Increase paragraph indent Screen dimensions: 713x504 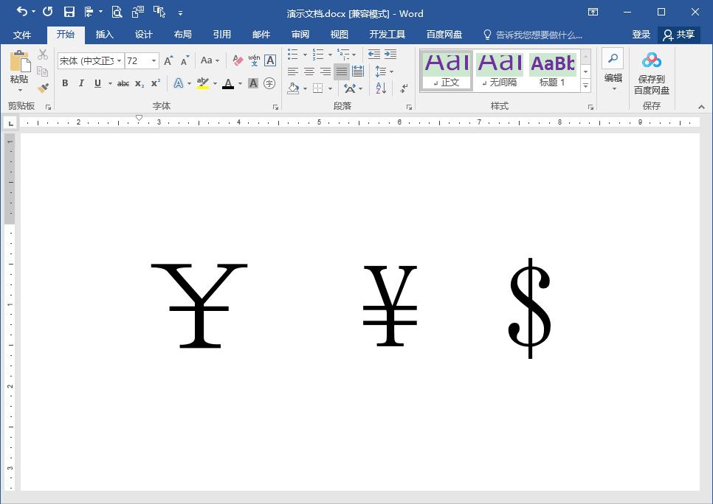click(x=390, y=54)
